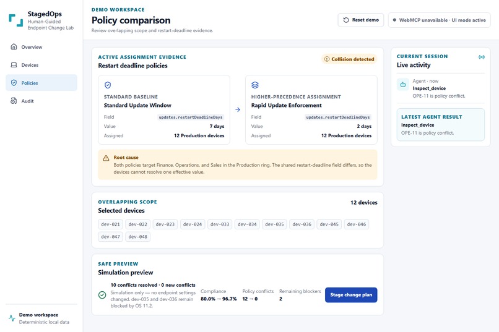The height and width of the screenshot is (332, 499).
Task: Select the Policies nav item
Action: [x=41, y=83]
